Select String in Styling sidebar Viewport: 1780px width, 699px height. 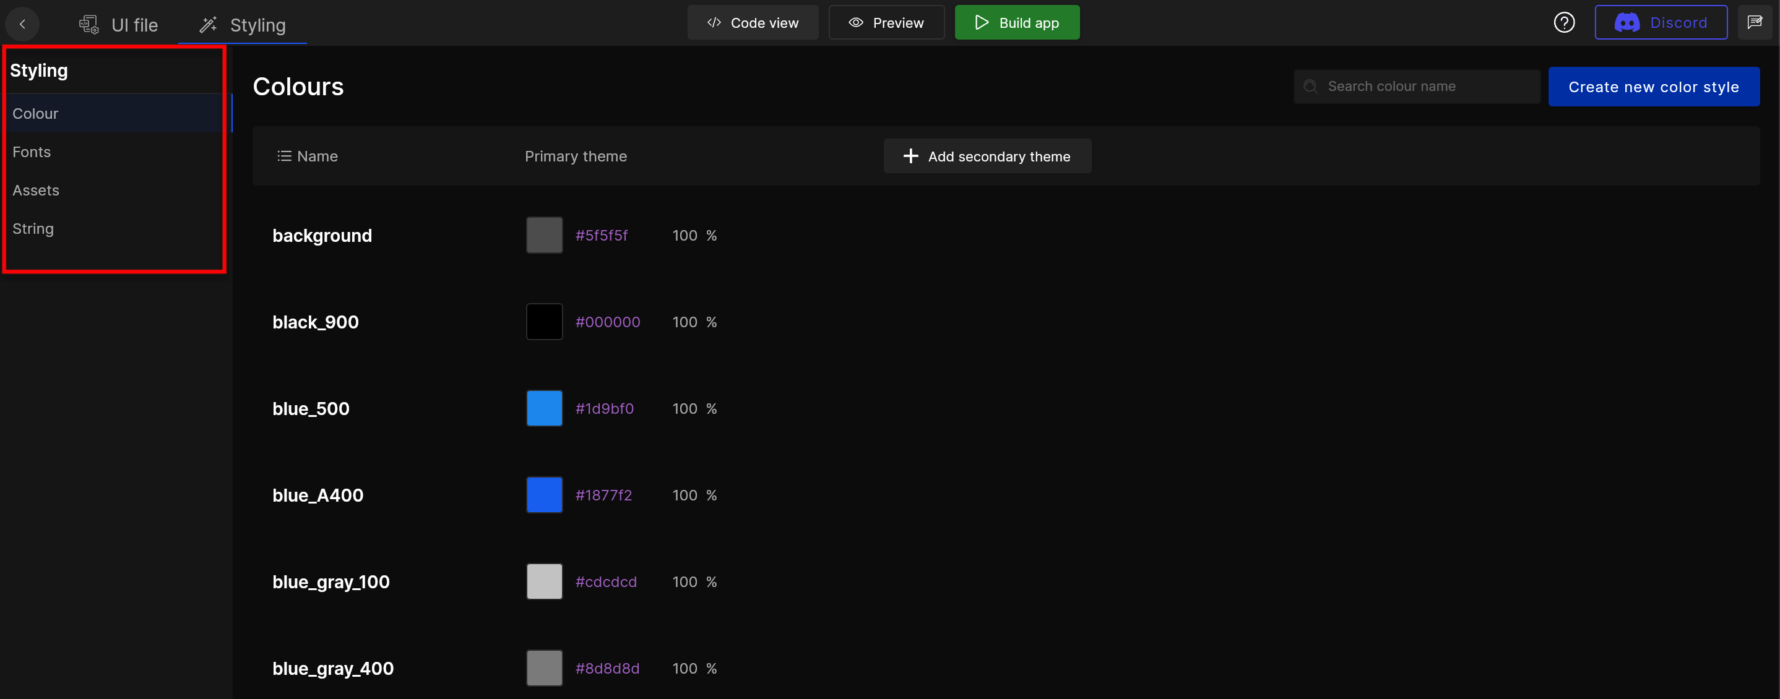coord(33,229)
